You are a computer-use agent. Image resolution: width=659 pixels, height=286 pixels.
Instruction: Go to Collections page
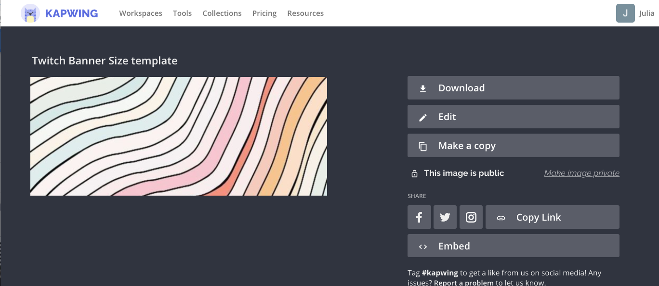tap(222, 13)
